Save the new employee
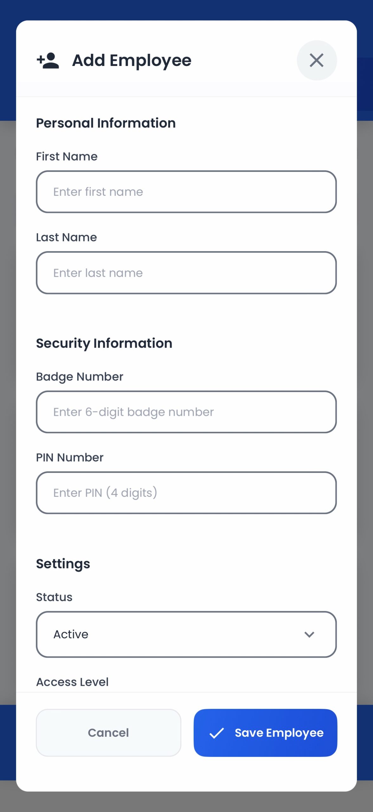 (x=265, y=733)
